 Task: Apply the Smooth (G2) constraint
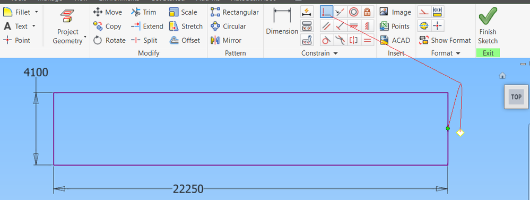coord(341,40)
